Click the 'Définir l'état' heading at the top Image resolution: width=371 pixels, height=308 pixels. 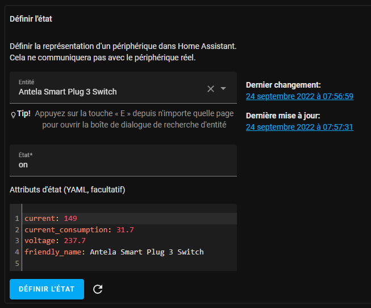(31, 19)
